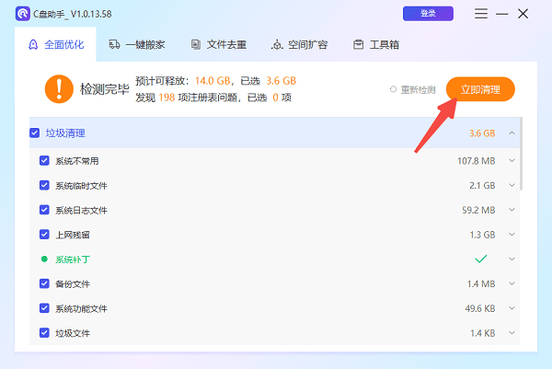Click the 1.4 MB size value
Viewport: 552px width, 369px height.
click(481, 283)
